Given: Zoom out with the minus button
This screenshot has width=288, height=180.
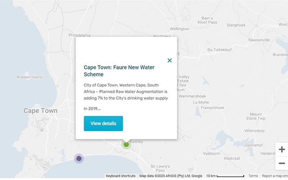Looking at the screenshot, I should 282,163.
